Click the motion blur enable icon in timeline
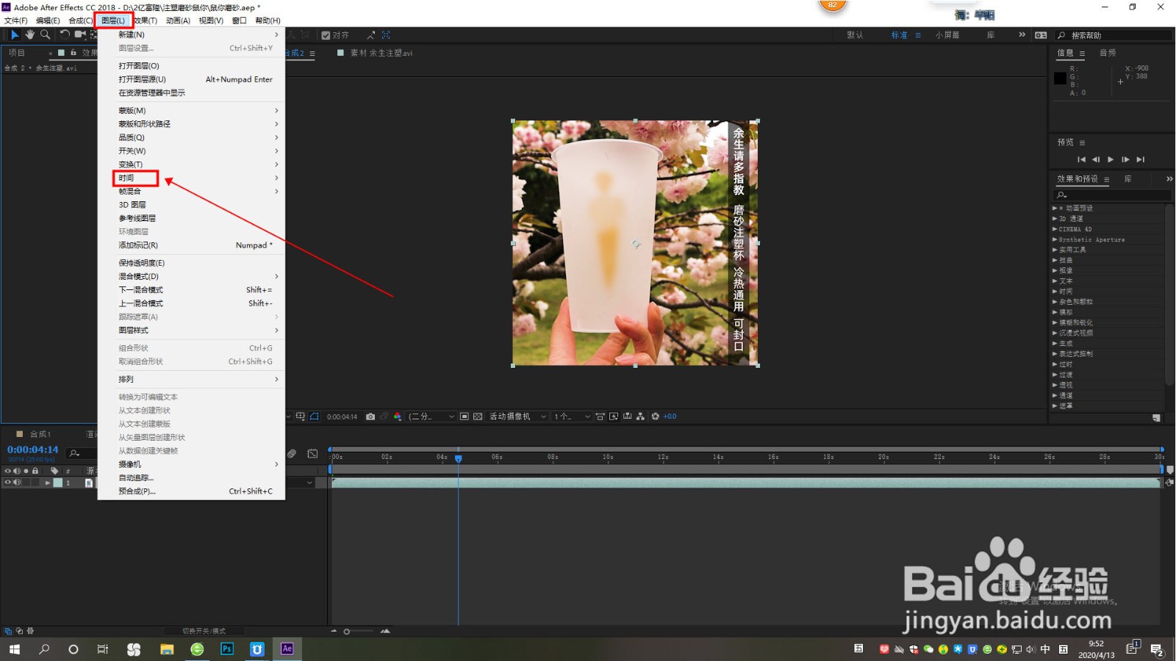 (x=293, y=454)
